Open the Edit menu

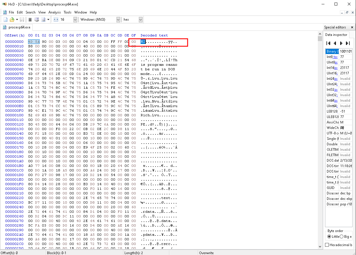tap(20, 12)
